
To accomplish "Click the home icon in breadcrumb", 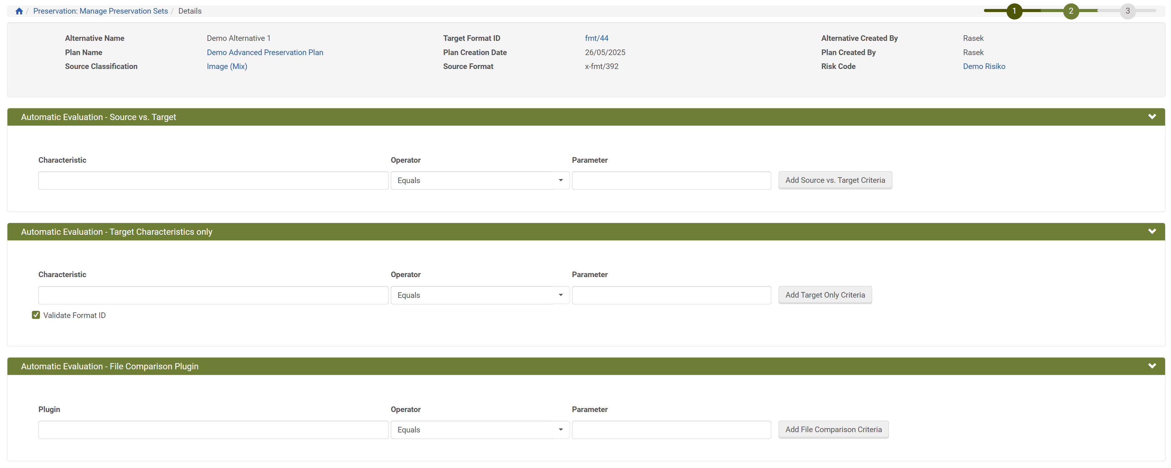I will point(19,11).
